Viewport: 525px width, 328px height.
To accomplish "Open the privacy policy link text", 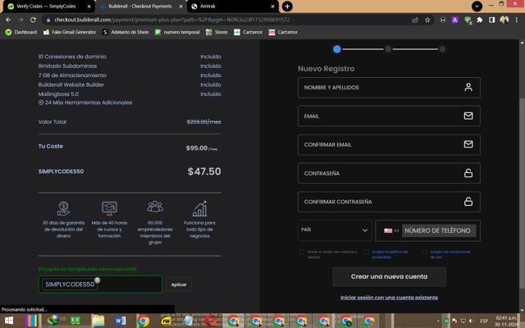I will tap(390, 254).
